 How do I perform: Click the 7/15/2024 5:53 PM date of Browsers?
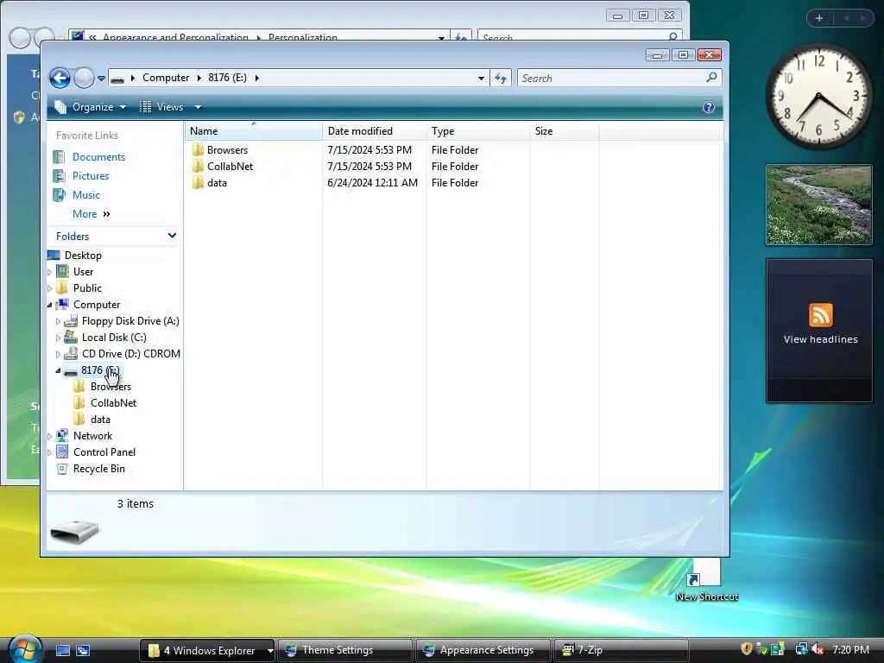[369, 150]
